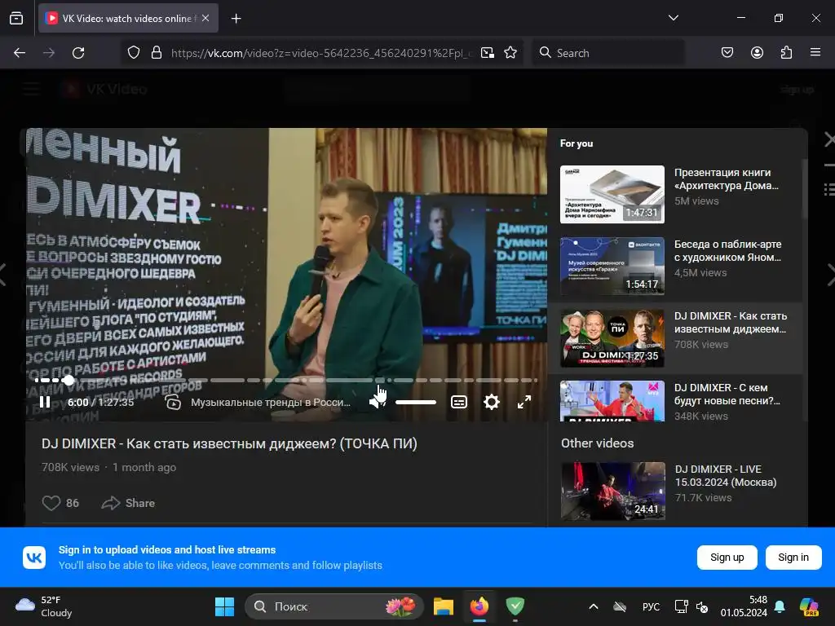The width and height of the screenshot is (835, 626).
Task: Open DJ DIMIXER - LIVE 15.03.2024 thumbnail
Action: coord(613,491)
